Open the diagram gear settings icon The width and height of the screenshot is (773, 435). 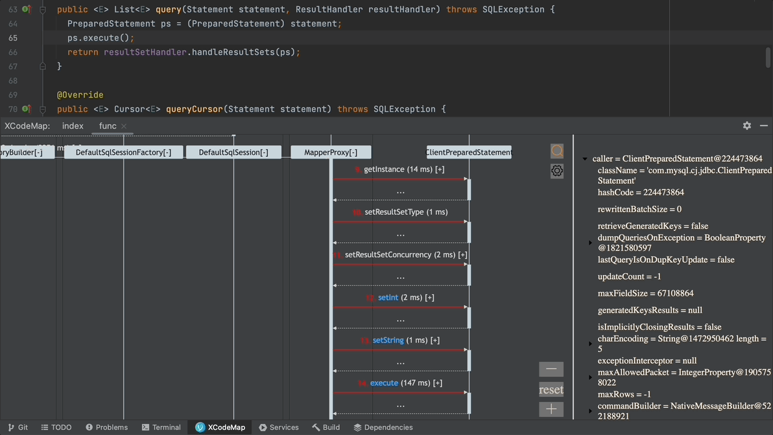pos(557,171)
